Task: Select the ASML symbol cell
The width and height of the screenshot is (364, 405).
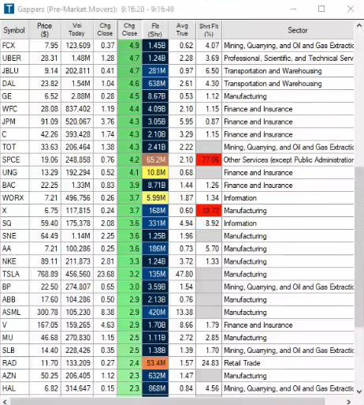Action: (14, 312)
